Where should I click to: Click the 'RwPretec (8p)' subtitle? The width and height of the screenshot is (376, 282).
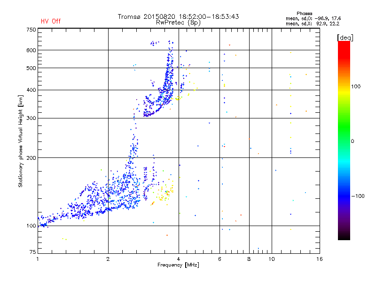tap(178, 23)
